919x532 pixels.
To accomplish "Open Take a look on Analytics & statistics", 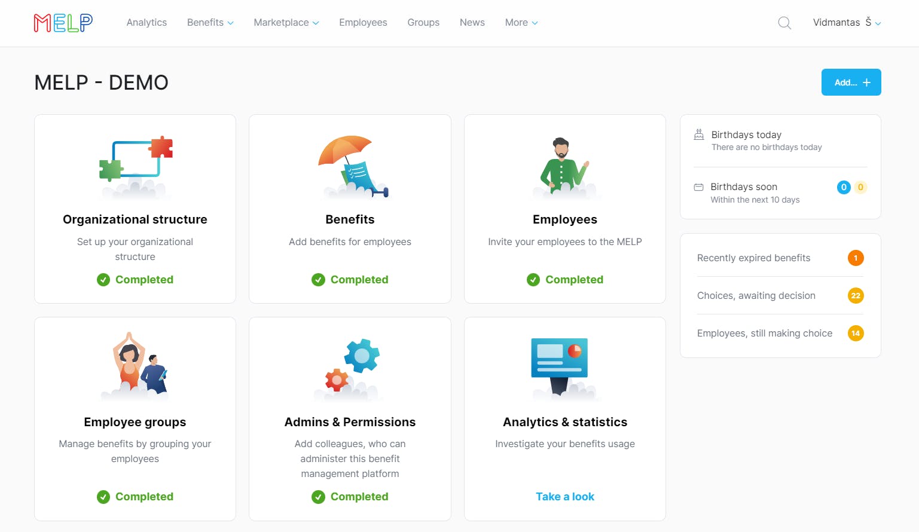I will 564,496.
